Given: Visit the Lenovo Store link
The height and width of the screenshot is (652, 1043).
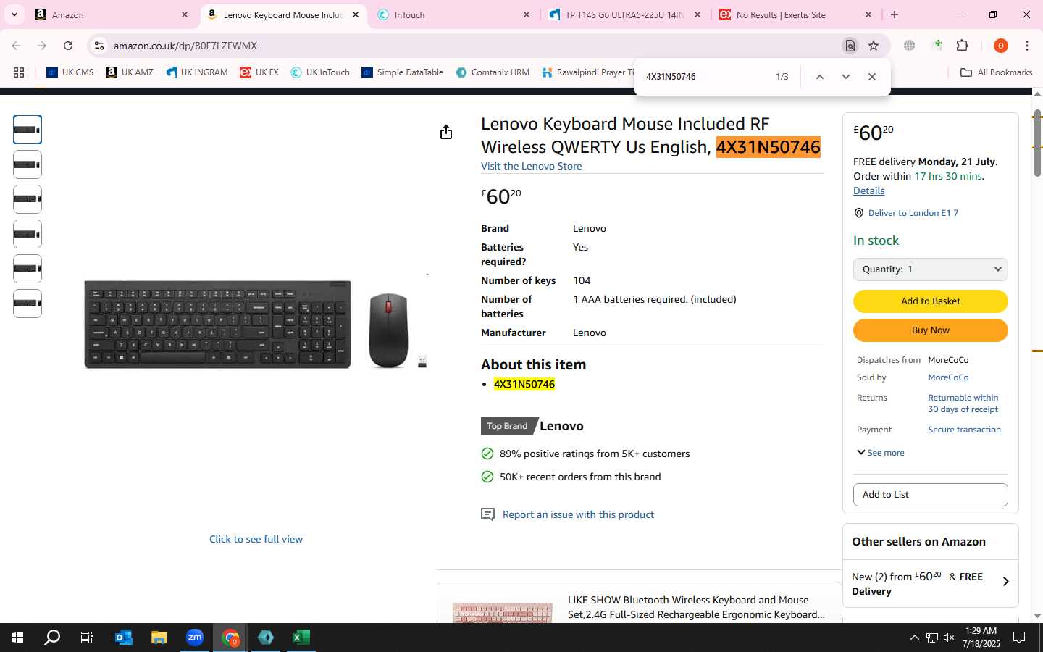Looking at the screenshot, I should click(x=531, y=166).
